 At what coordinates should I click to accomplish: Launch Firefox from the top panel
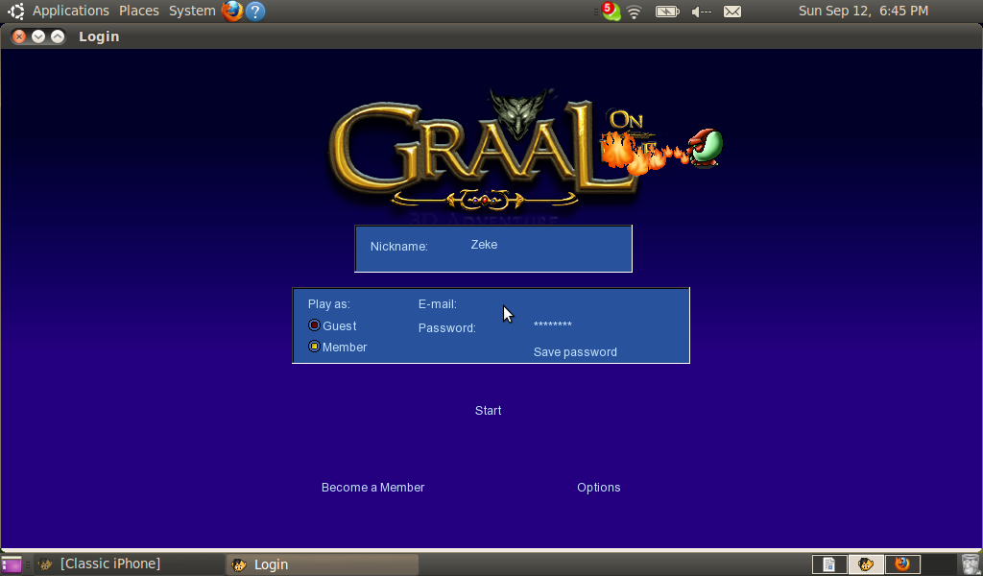click(232, 12)
